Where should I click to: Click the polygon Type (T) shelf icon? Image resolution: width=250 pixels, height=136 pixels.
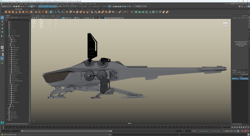(x=43, y=12)
